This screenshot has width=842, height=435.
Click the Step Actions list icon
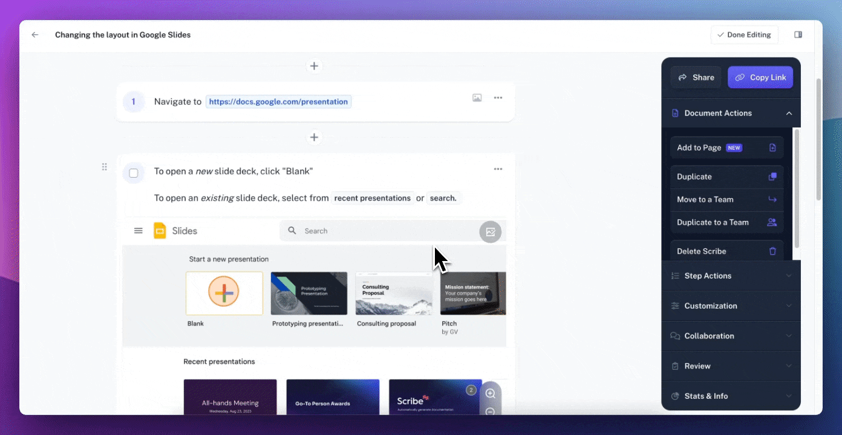click(676, 275)
